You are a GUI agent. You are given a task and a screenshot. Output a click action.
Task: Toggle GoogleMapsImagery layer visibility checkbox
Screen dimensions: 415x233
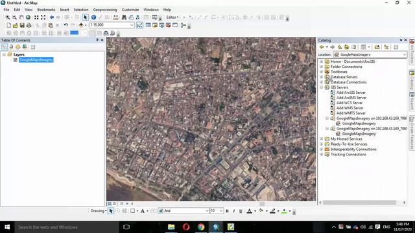(x=16, y=60)
